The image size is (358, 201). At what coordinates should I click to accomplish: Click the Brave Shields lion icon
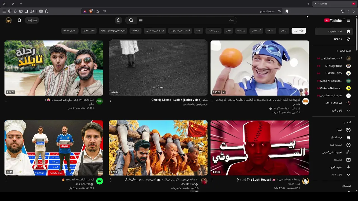[91, 11]
